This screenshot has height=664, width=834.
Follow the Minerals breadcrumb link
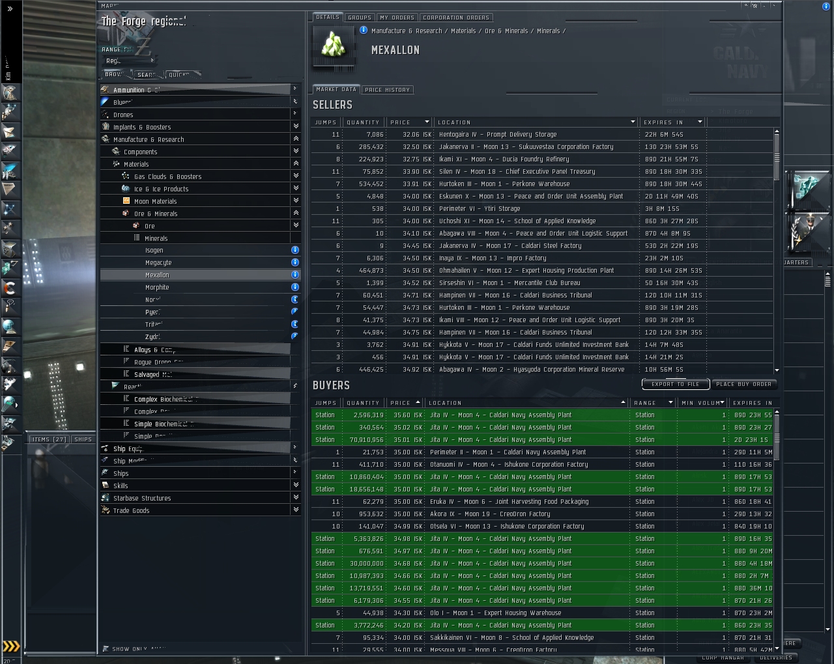pyautogui.click(x=549, y=31)
